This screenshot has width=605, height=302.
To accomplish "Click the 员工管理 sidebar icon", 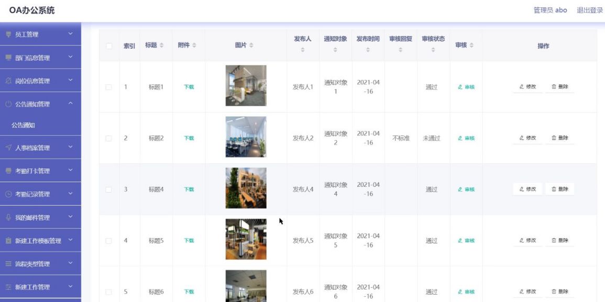I will pos(8,35).
